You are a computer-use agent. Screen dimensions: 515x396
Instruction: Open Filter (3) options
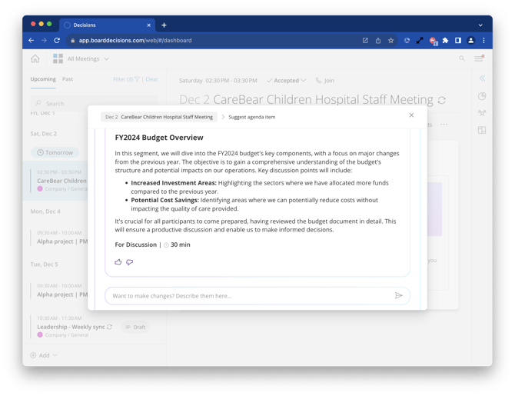coord(126,79)
